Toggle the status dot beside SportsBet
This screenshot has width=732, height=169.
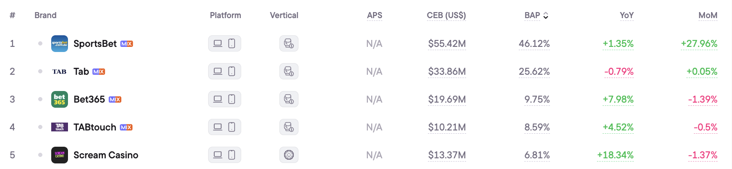(41, 44)
